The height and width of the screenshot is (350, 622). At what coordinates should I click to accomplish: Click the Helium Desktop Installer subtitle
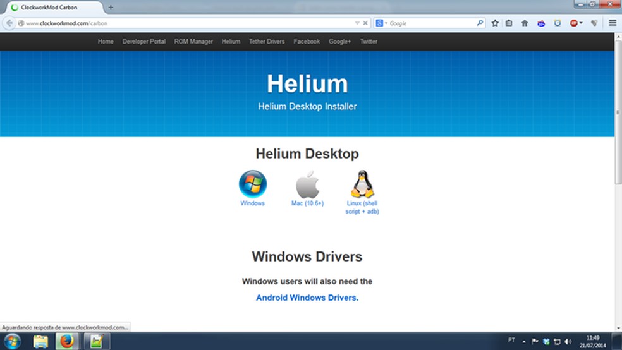[x=307, y=106]
